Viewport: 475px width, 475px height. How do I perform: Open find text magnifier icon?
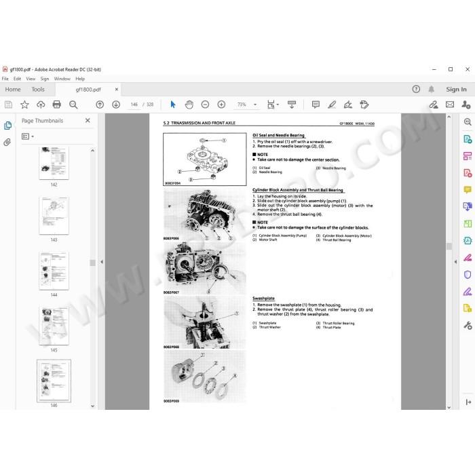click(x=73, y=104)
